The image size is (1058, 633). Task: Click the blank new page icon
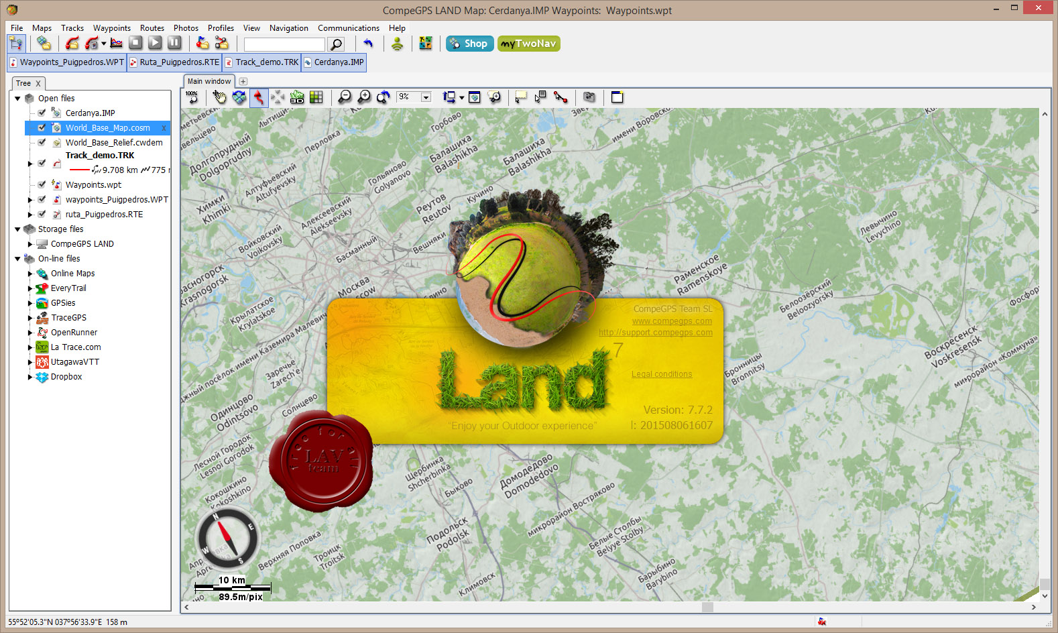(x=618, y=97)
